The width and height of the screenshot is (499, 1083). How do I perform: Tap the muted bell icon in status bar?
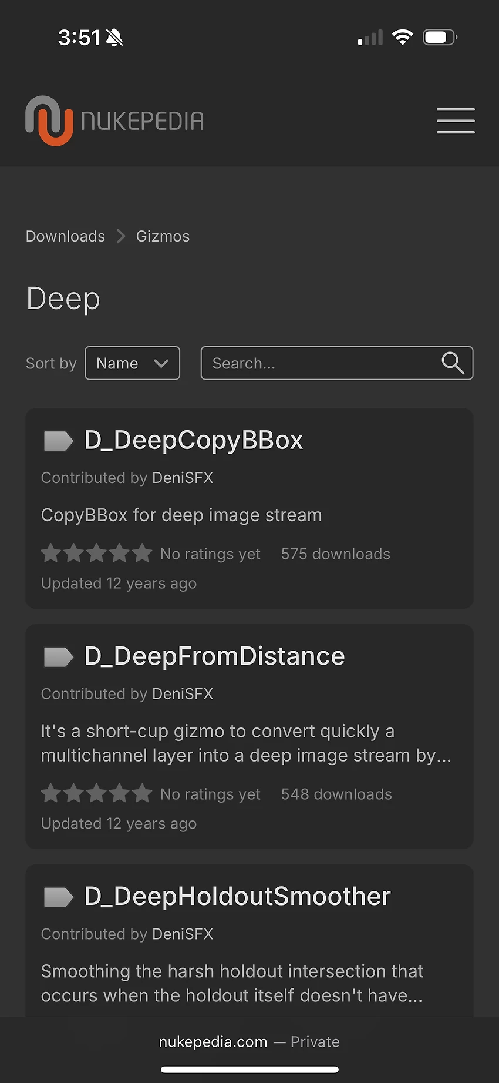pos(114,38)
